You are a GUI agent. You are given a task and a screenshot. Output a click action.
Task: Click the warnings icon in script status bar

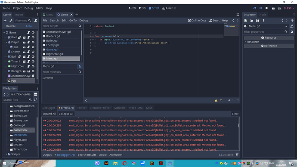click(x=216, y=100)
